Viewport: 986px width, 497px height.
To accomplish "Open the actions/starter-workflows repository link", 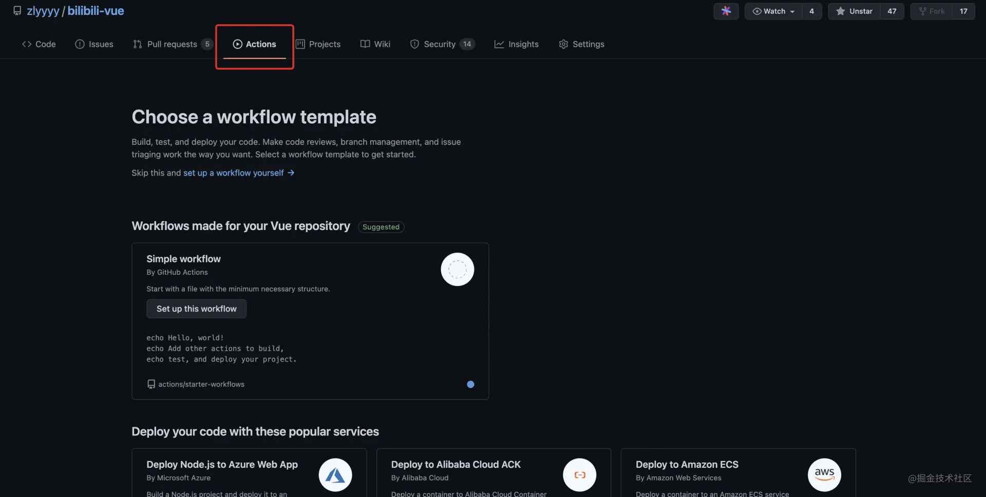I will (201, 384).
